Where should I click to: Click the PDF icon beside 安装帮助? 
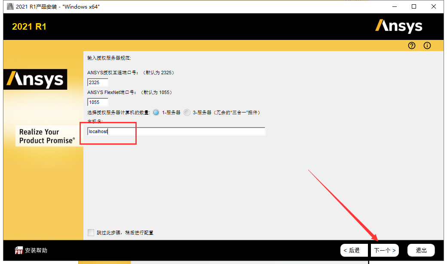[19, 250]
